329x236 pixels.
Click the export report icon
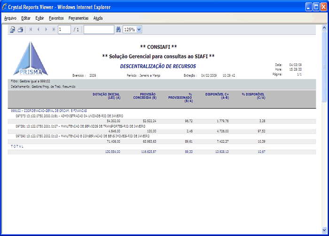coord(12,30)
